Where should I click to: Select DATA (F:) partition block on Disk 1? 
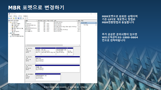58,60
